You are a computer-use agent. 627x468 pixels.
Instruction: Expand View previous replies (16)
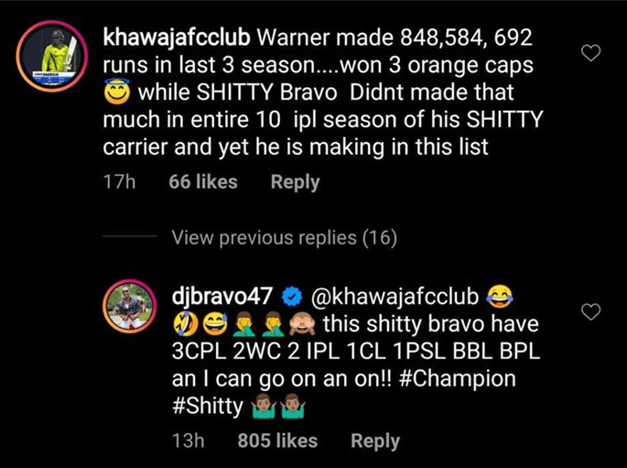coord(285,237)
